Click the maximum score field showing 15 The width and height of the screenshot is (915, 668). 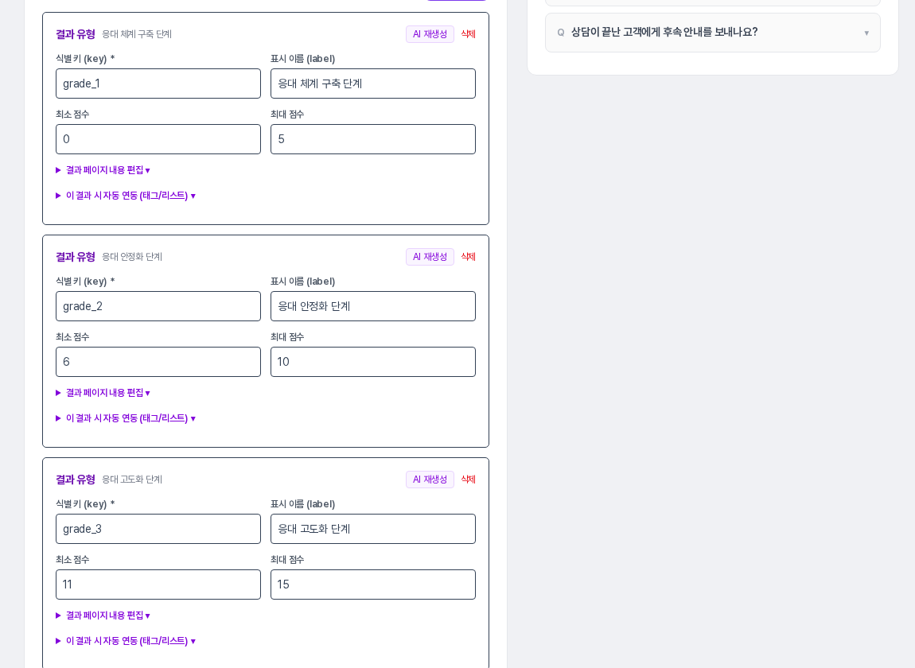tap(373, 584)
